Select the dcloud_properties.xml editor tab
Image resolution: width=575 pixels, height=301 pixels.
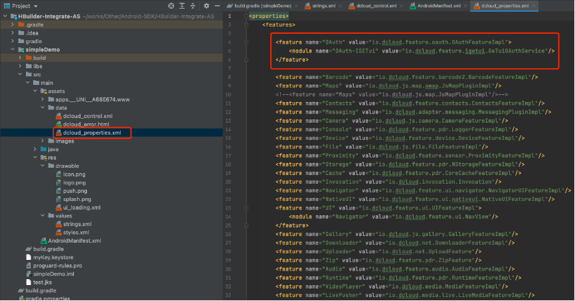[505, 6]
